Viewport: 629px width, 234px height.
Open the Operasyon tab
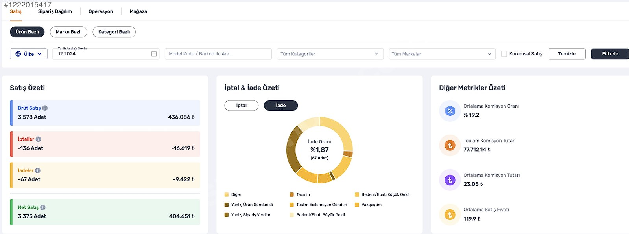101,11
